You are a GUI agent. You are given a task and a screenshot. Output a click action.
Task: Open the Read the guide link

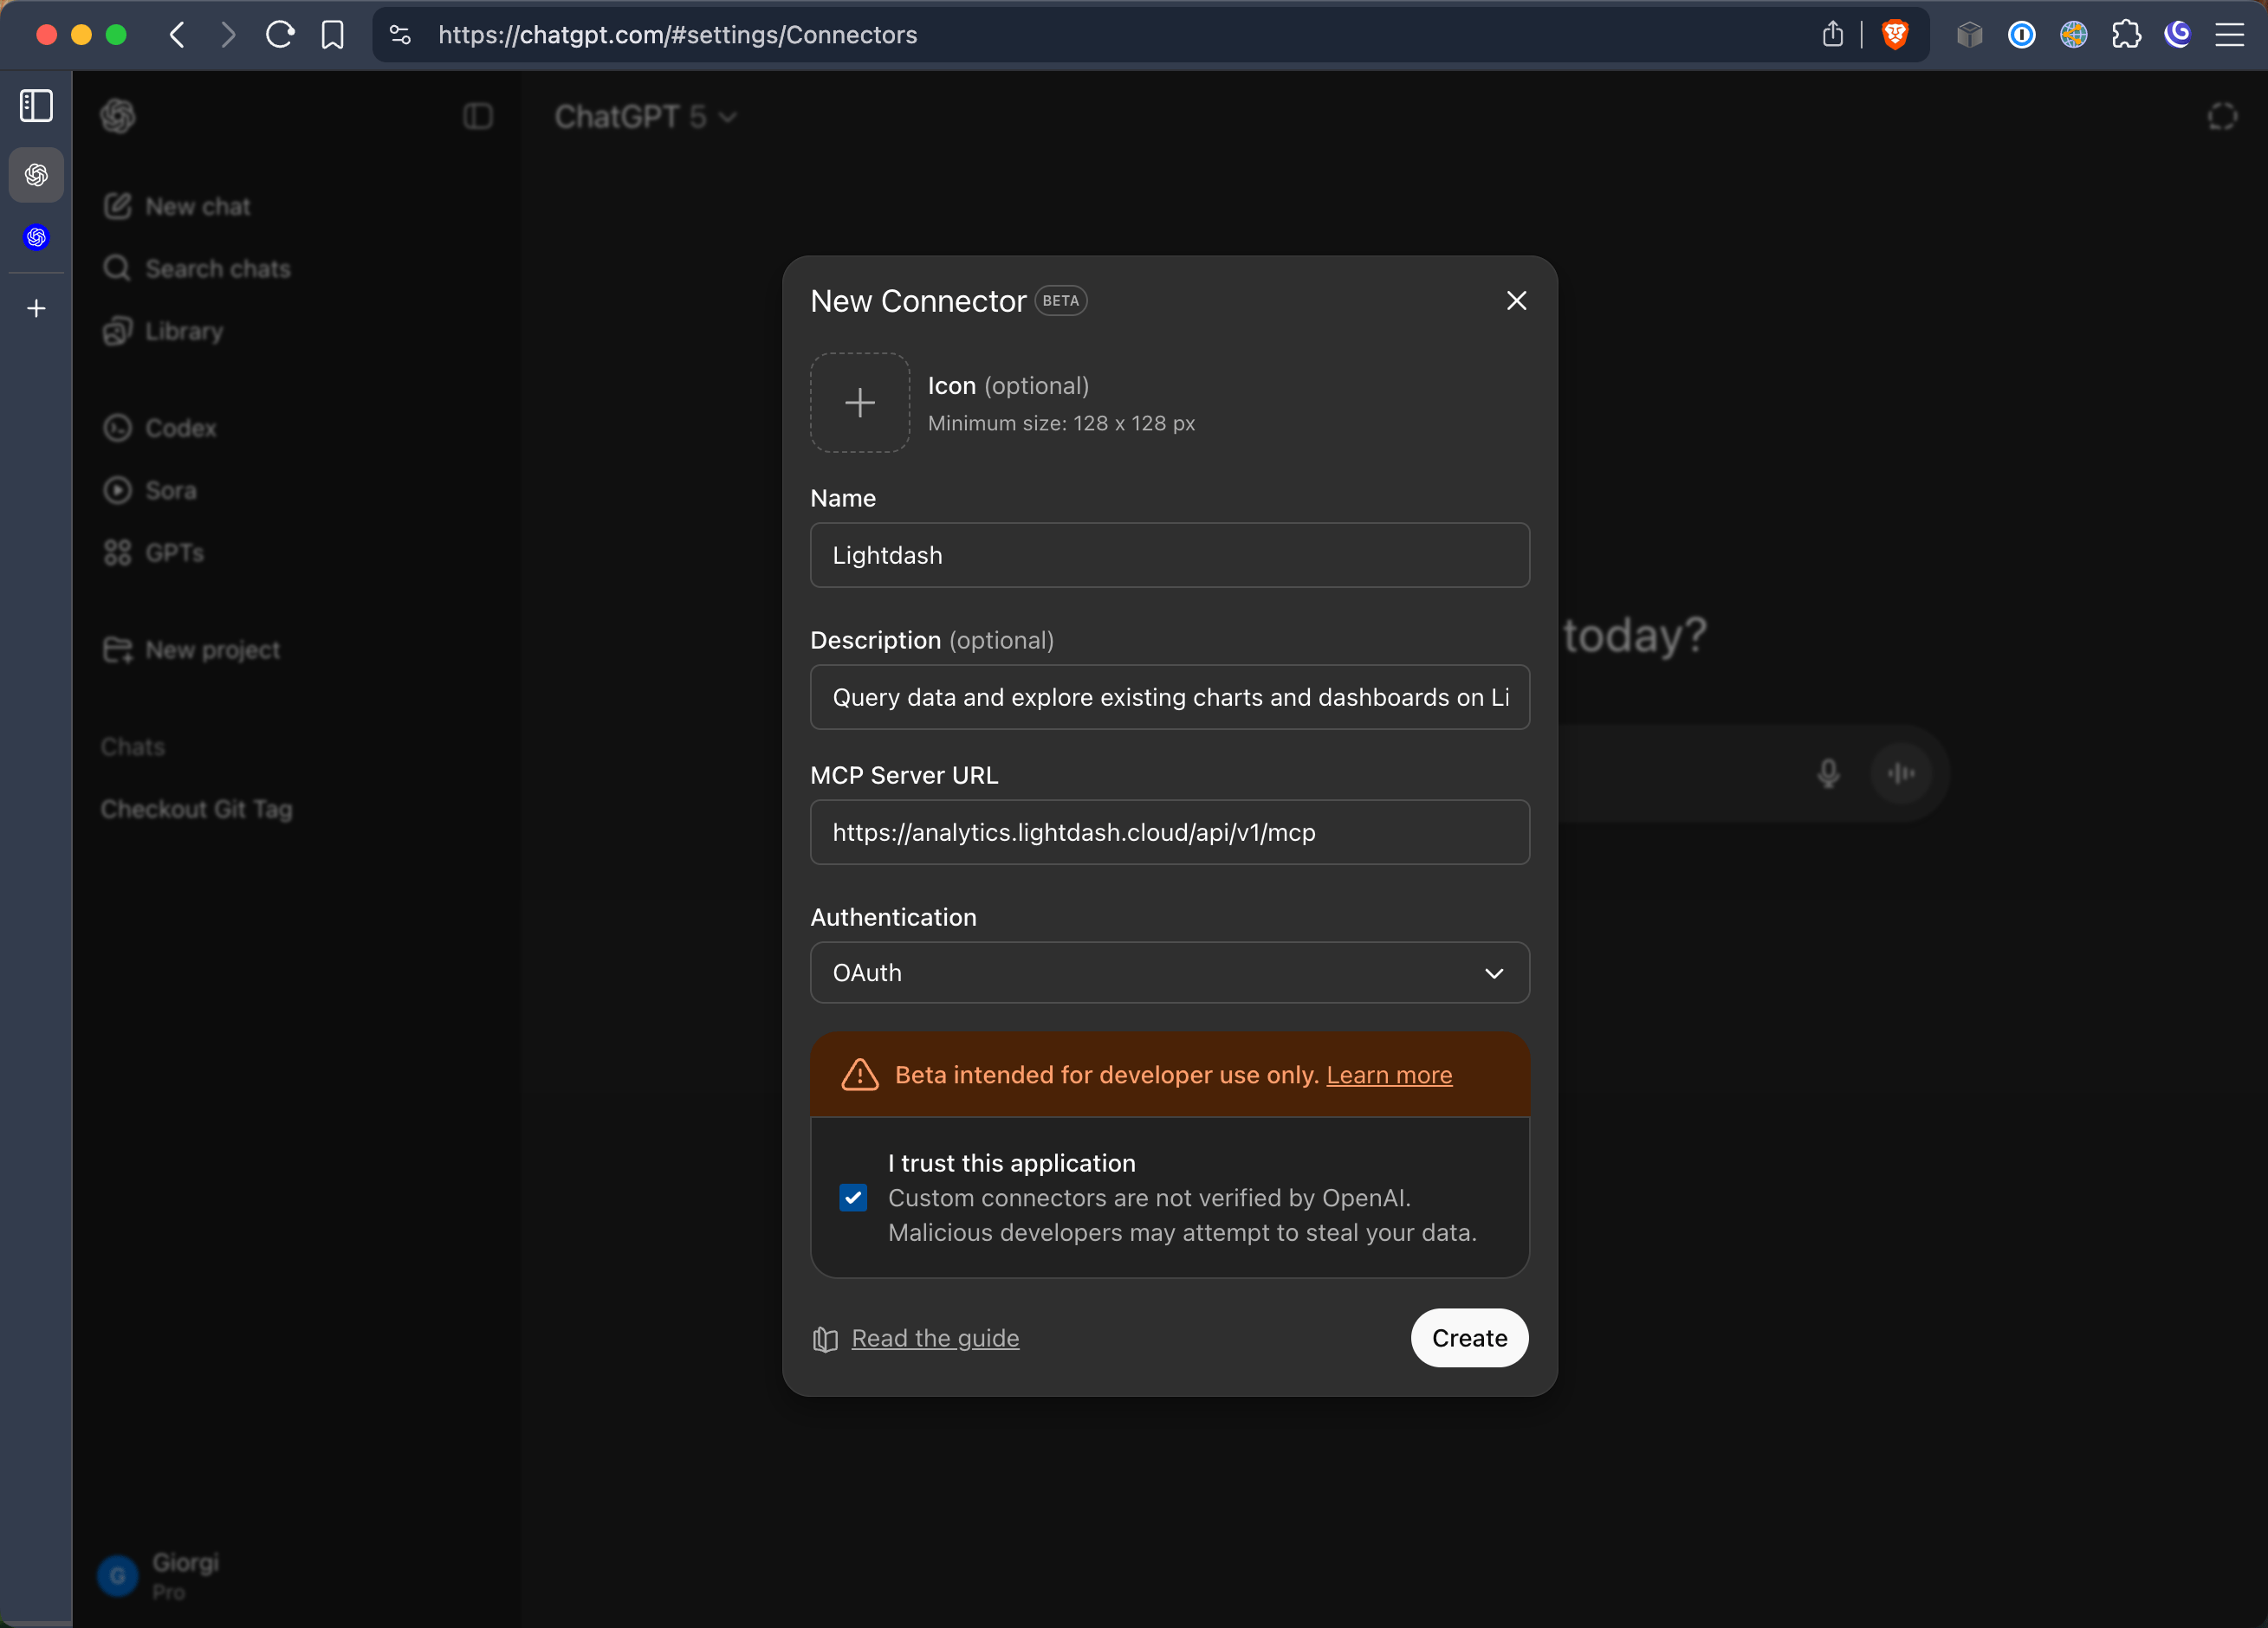tap(935, 1338)
